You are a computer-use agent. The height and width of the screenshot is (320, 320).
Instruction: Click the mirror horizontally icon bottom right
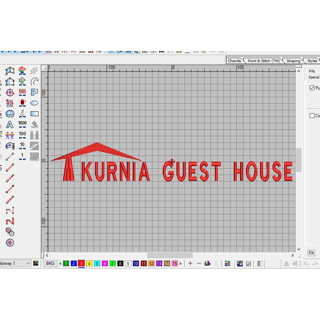[286, 263]
